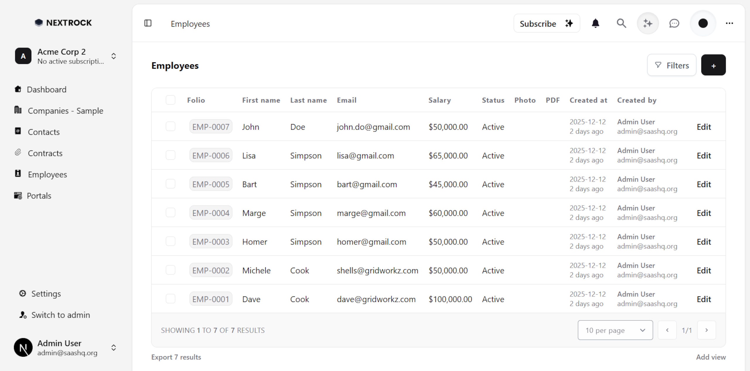The height and width of the screenshot is (371, 750).
Task: Open the AI sparkles assistant
Action: [x=647, y=23]
